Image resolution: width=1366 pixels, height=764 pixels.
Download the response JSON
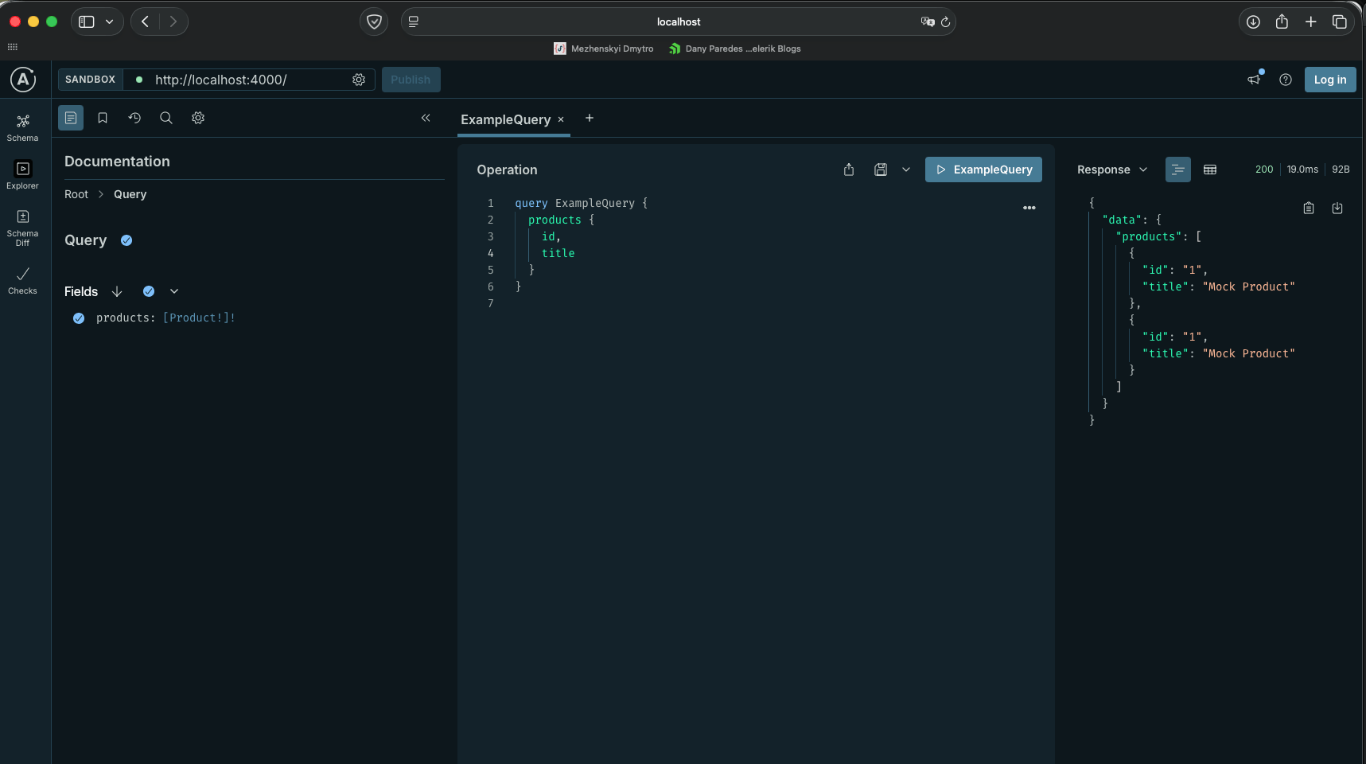(1337, 208)
